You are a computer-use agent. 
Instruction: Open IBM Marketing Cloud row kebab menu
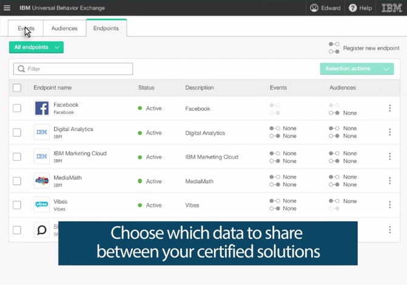(389, 156)
